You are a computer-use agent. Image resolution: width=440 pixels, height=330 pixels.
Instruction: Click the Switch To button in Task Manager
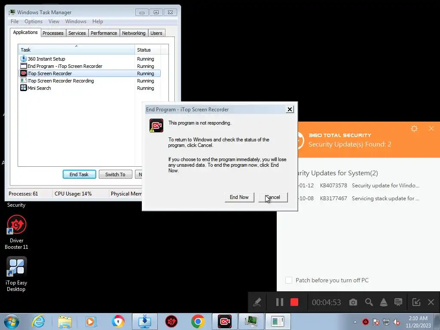pos(115,174)
